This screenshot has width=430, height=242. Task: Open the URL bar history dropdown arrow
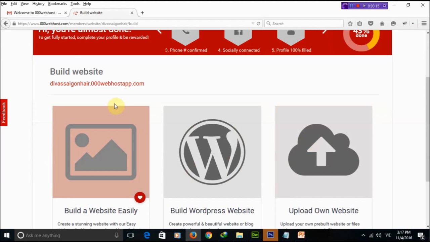point(253,24)
